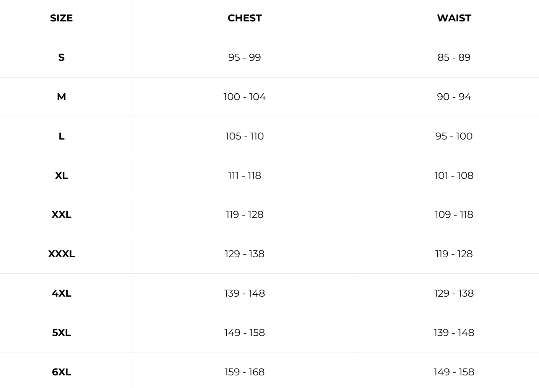Select the M size row label

(x=61, y=97)
